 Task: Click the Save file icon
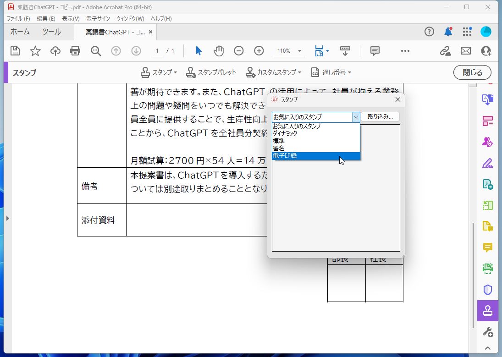point(15,51)
